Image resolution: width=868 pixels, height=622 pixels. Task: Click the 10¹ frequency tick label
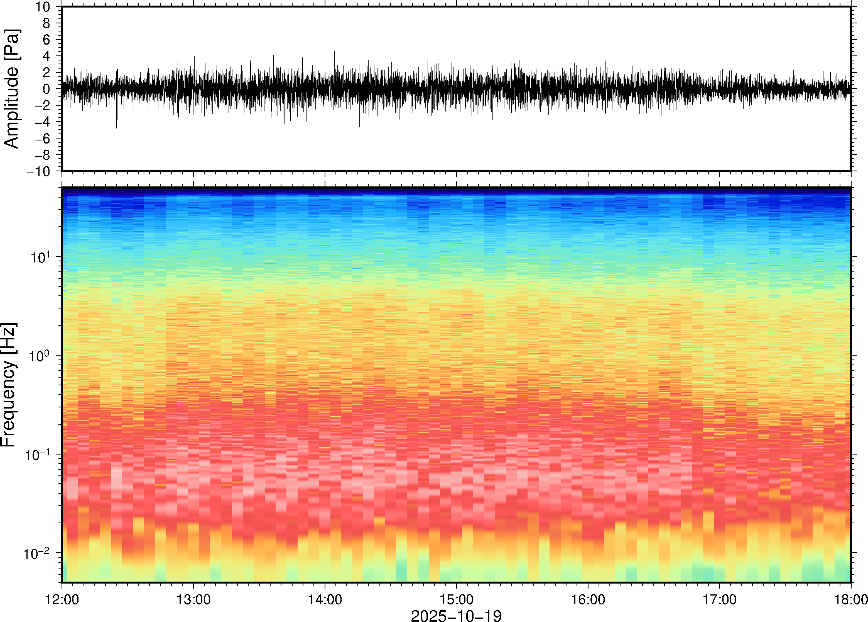(41, 257)
